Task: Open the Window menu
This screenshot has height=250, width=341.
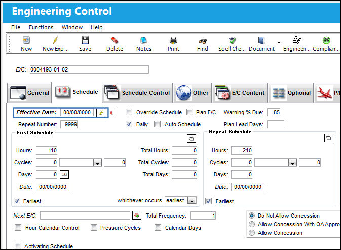Action: (x=72, y=27)
